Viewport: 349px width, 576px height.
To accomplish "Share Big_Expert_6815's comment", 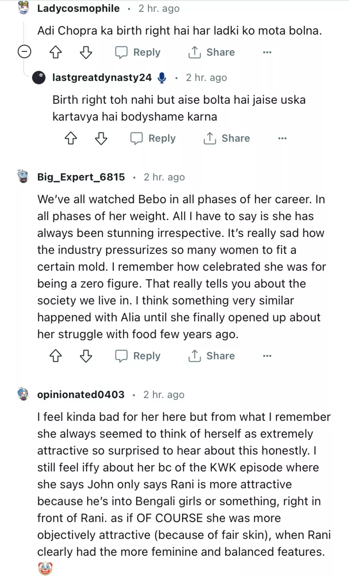I will pos(212,356).
